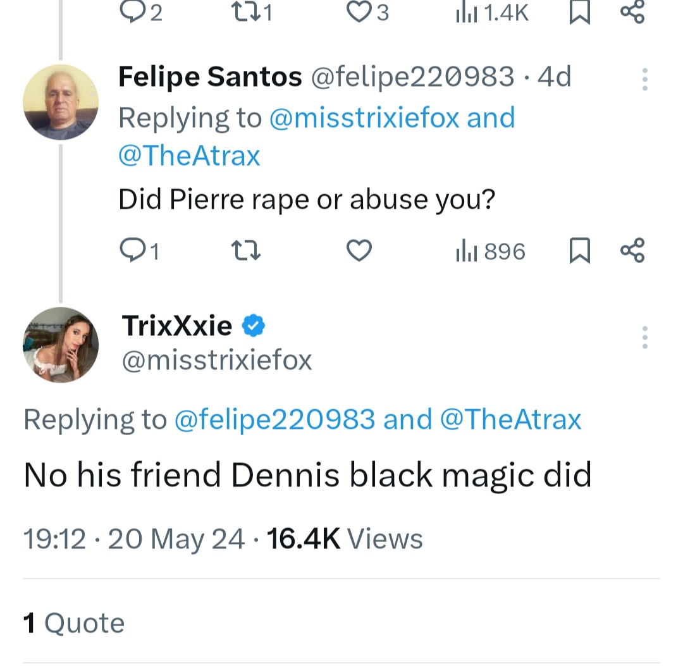
Task: Share the top partially visible tweet
Action: [x=632, y=13]
